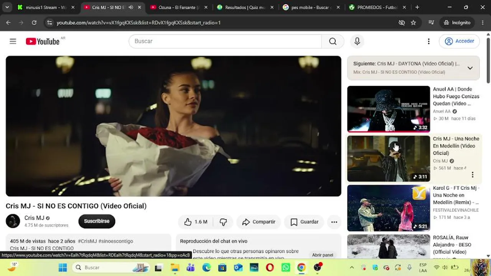
Task: Click the search magnifier button on YouTube
Action: pyautogui.click(x=333, y=41)
